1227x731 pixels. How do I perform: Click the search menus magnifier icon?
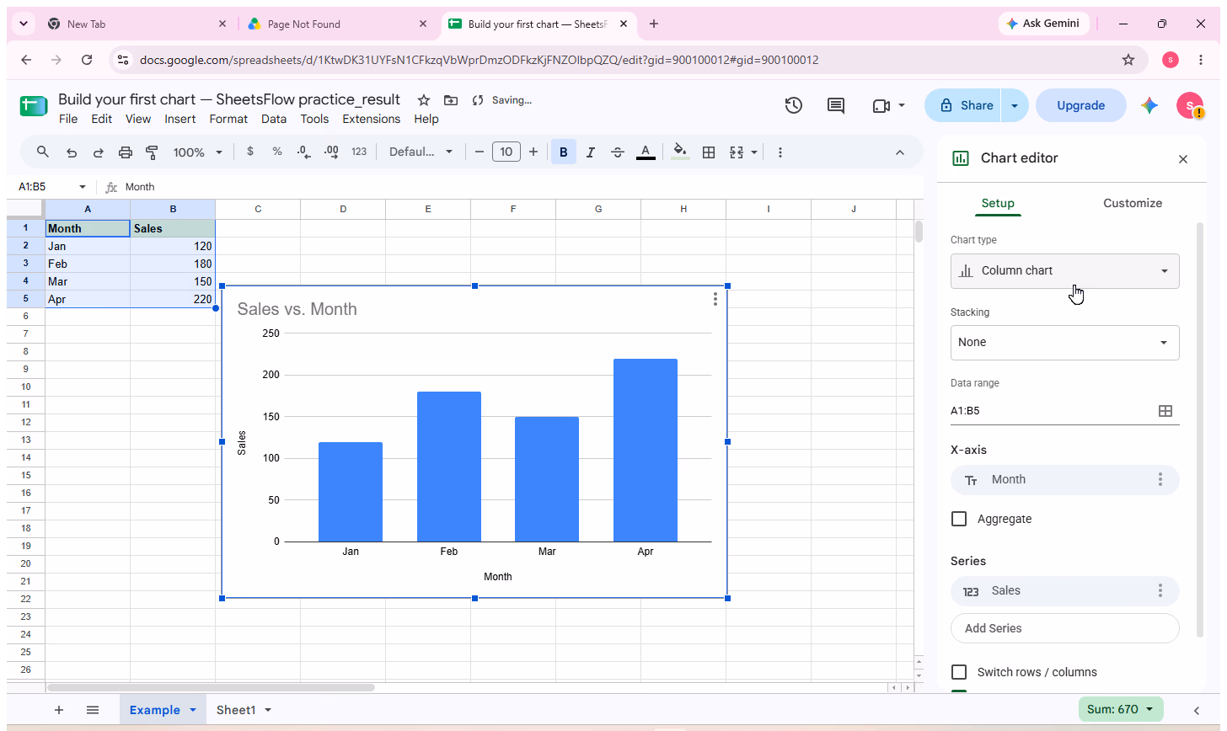(x=43, y=152)
